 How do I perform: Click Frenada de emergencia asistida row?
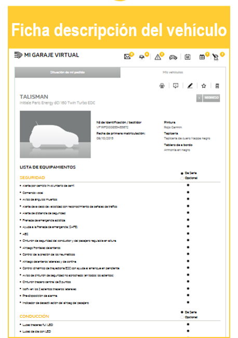pos(120,220)
